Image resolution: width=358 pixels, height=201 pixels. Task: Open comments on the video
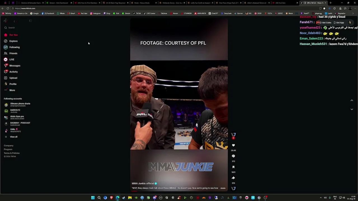tap(233, 156)
